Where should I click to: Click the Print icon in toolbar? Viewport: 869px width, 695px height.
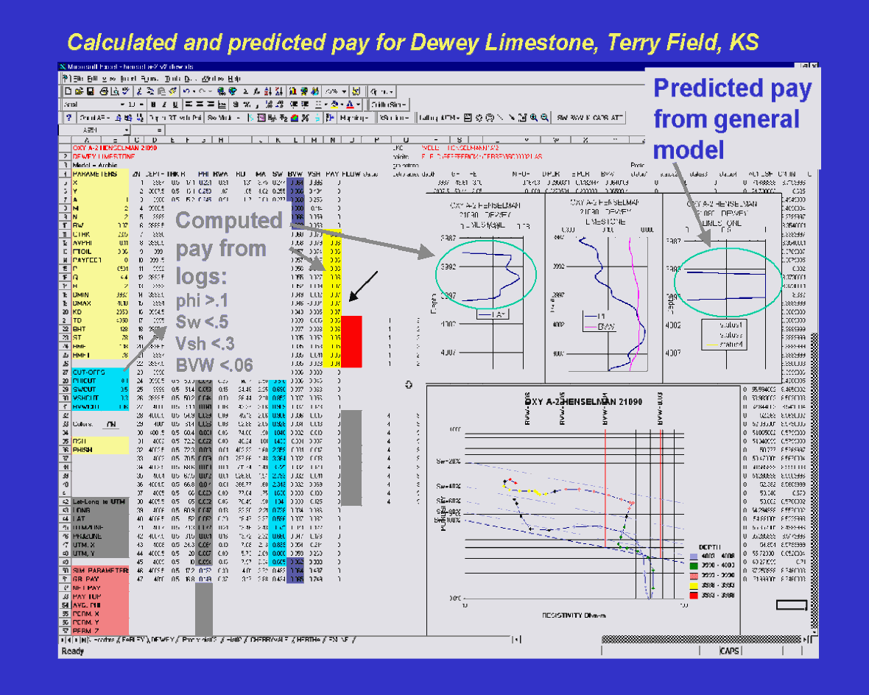(x=103, y=91)
